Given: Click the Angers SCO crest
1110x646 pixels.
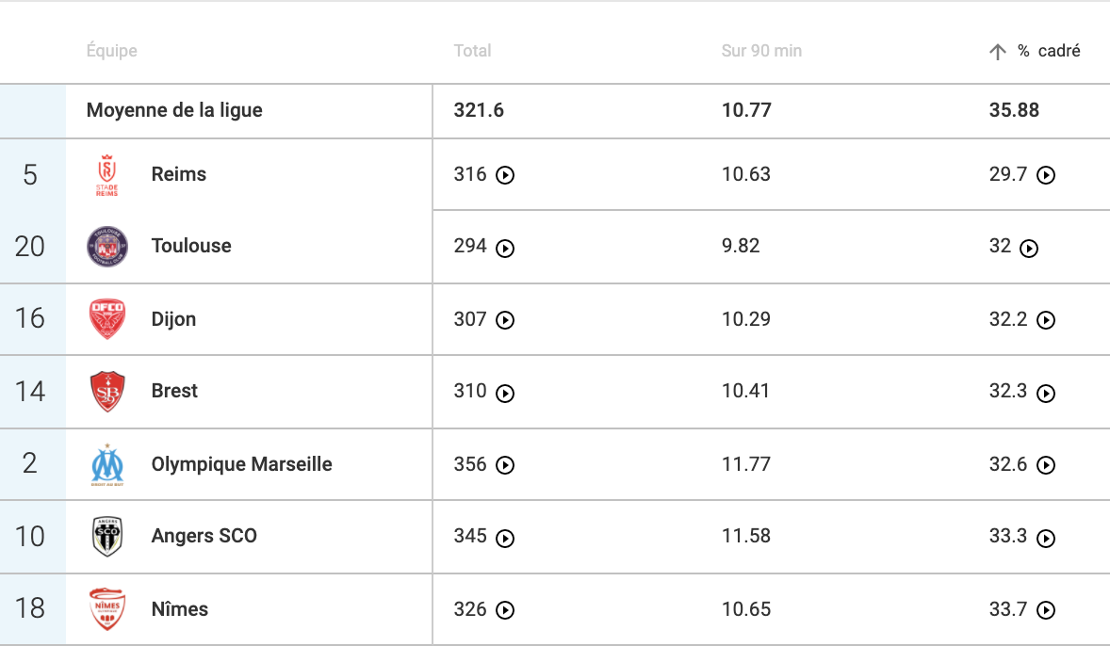Looking at the screenshot, I should click(x=106, y=536).
